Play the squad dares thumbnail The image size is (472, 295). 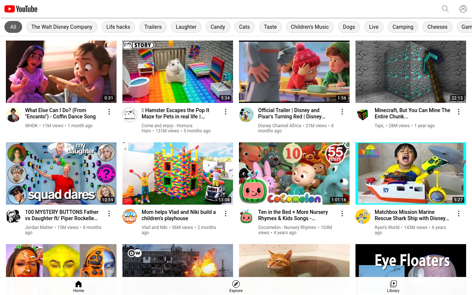click(x=61, y=173)
